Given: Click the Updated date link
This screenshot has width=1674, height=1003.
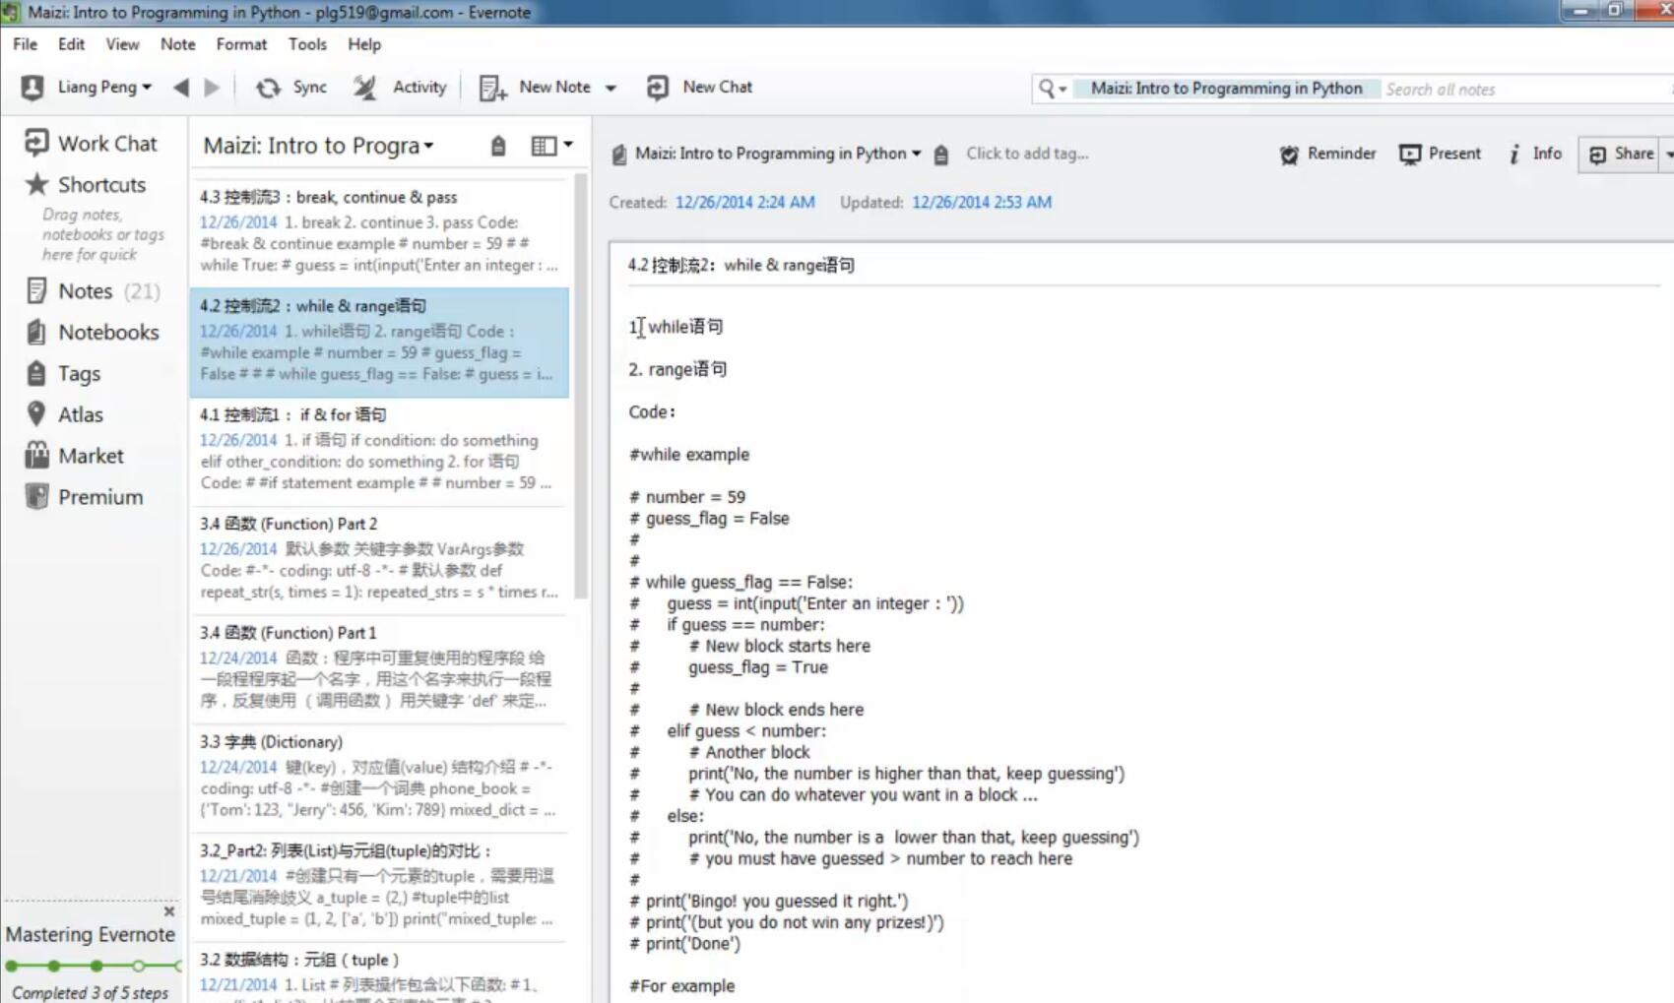Looking at the screenshot, I should (982, 203).
